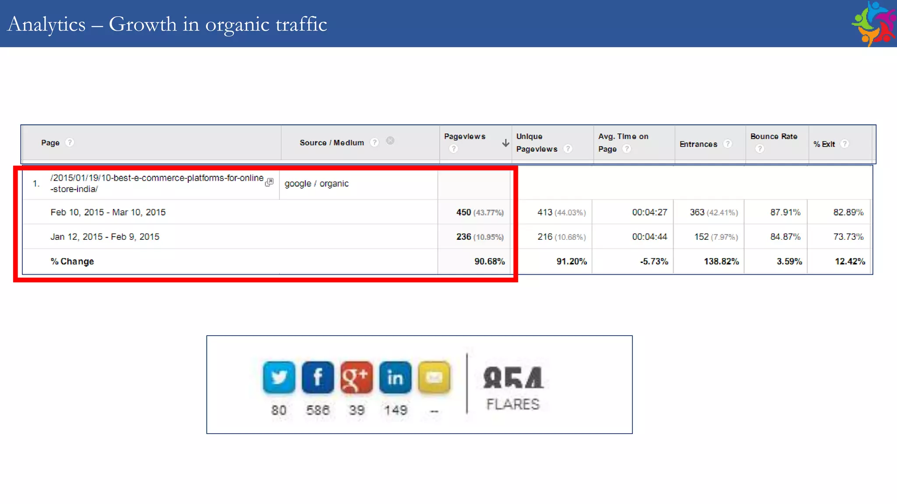The width and height of the screenshot is (897, 504).
Task: Click the Facebook share count 586
Action: click(x=318, y=410)
